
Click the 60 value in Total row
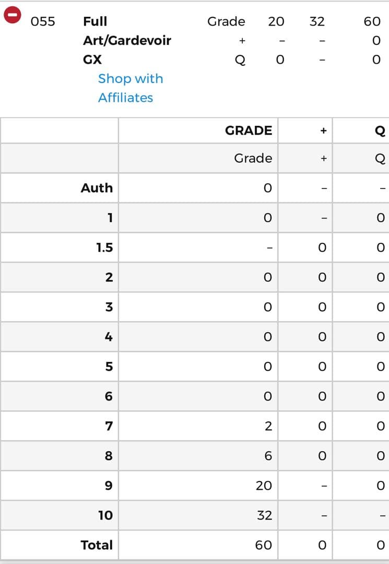pyautogui.click(x=264, y=545)
